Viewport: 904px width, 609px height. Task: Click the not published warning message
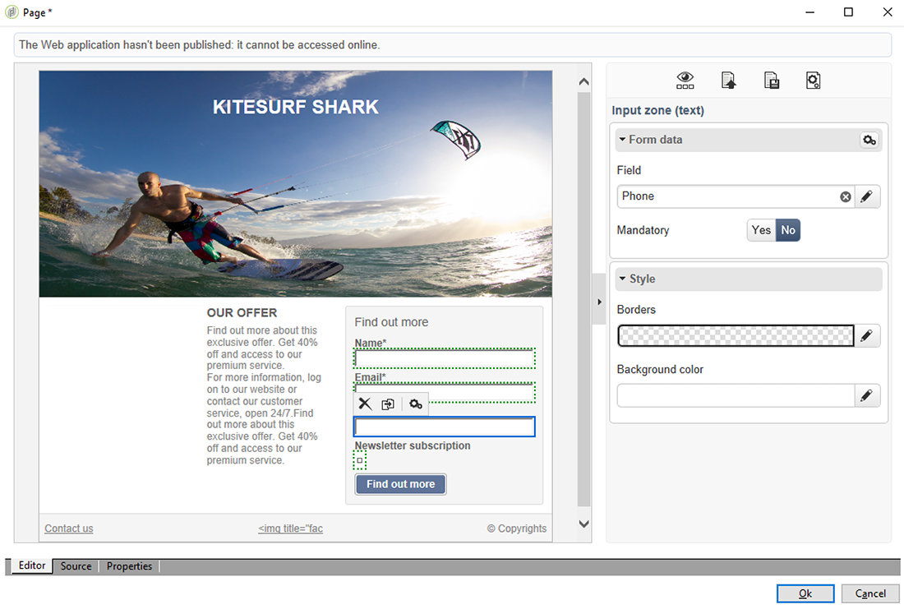[200, 45]
